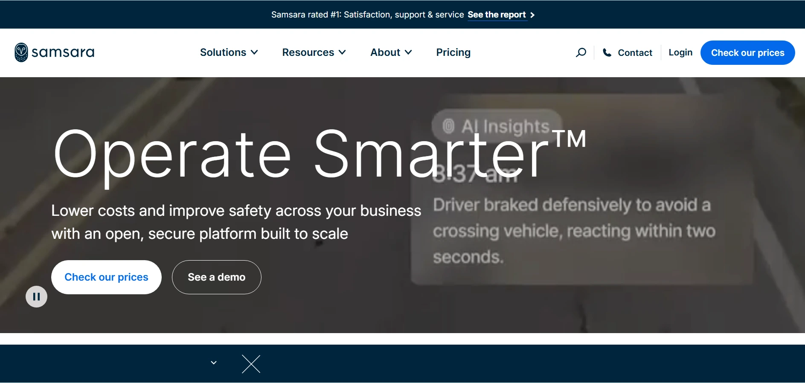
Task: Click the phone icon beside Contact
Action: 607,52
